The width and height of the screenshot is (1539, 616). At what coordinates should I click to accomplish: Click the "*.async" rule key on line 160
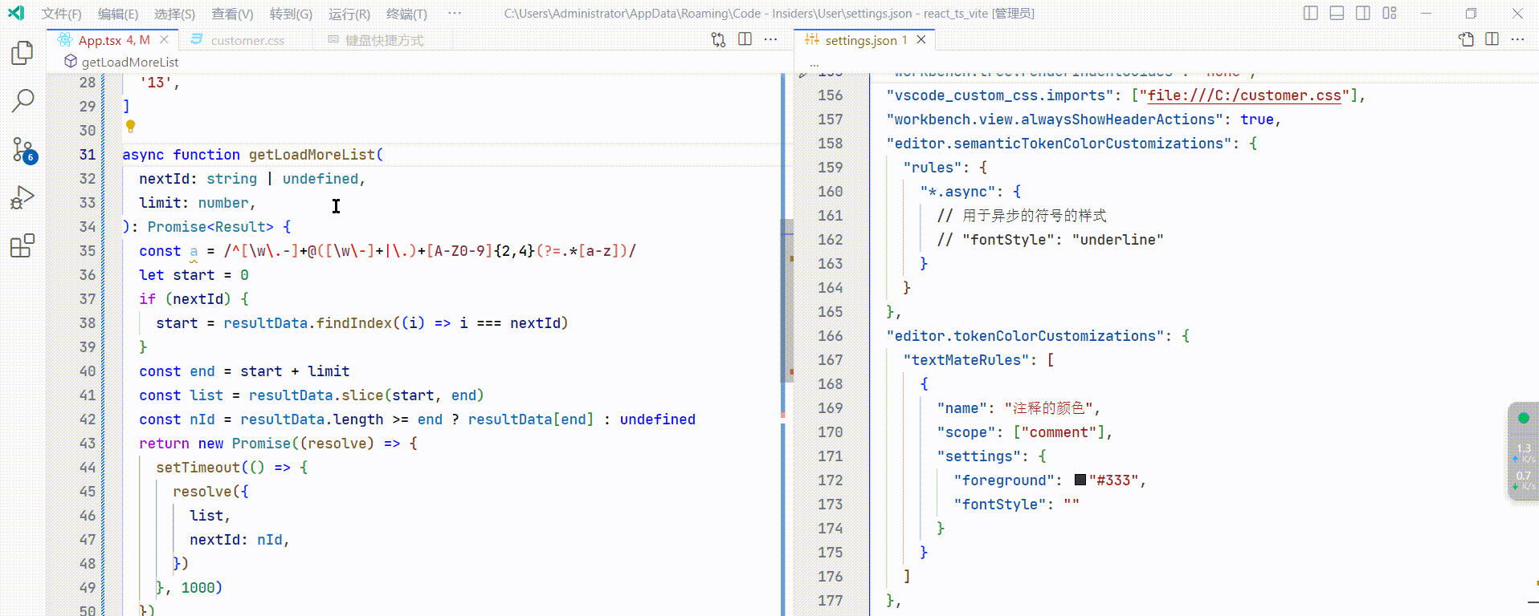(958, 192)
